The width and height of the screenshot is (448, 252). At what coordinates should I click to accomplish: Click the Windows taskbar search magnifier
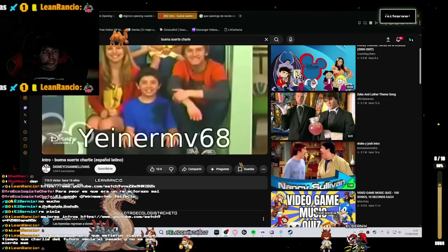161,232
